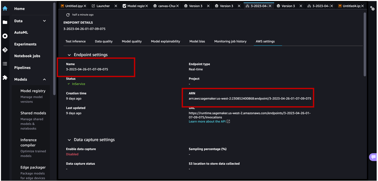378x181 pixels.
Task: Click the InService status text
Action: 78,84
